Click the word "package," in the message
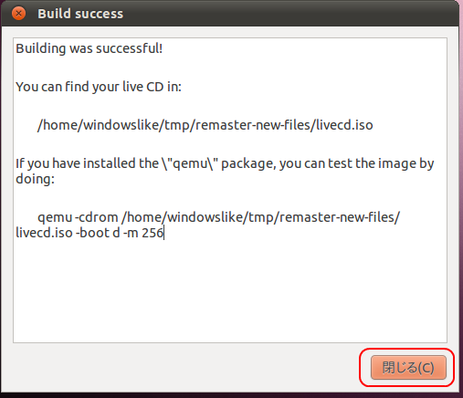463x398 pixels. (x=248, y=164)
